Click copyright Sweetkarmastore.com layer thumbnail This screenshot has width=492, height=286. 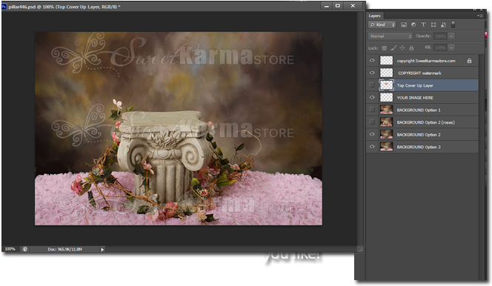[x=386, y=61]
